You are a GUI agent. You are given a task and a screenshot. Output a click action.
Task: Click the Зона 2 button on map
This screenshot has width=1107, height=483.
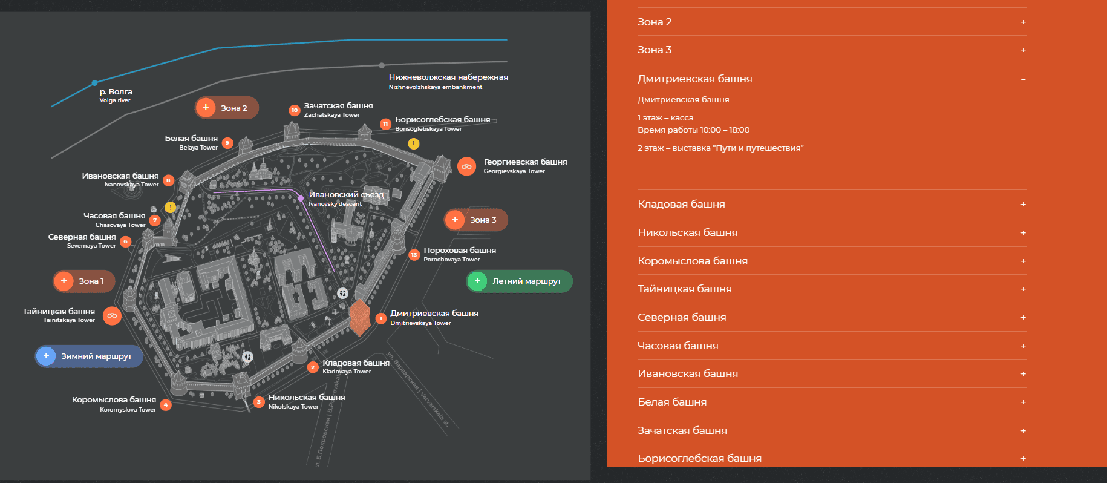click(226, 108)
